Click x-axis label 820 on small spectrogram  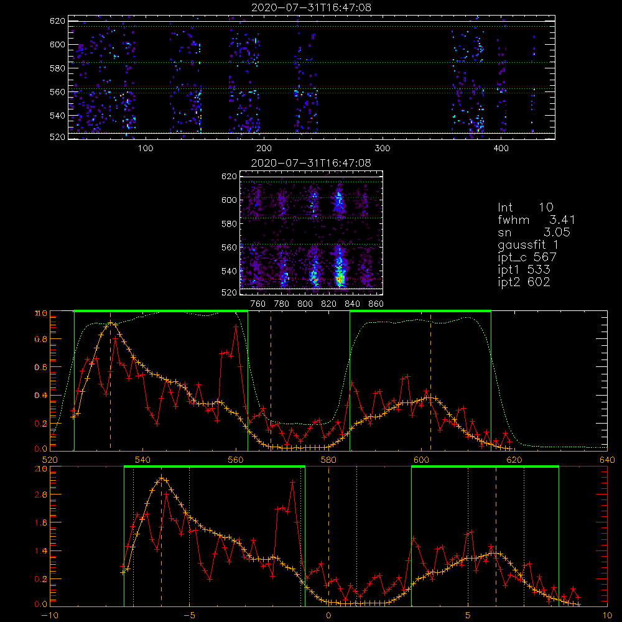click(329, 304)
